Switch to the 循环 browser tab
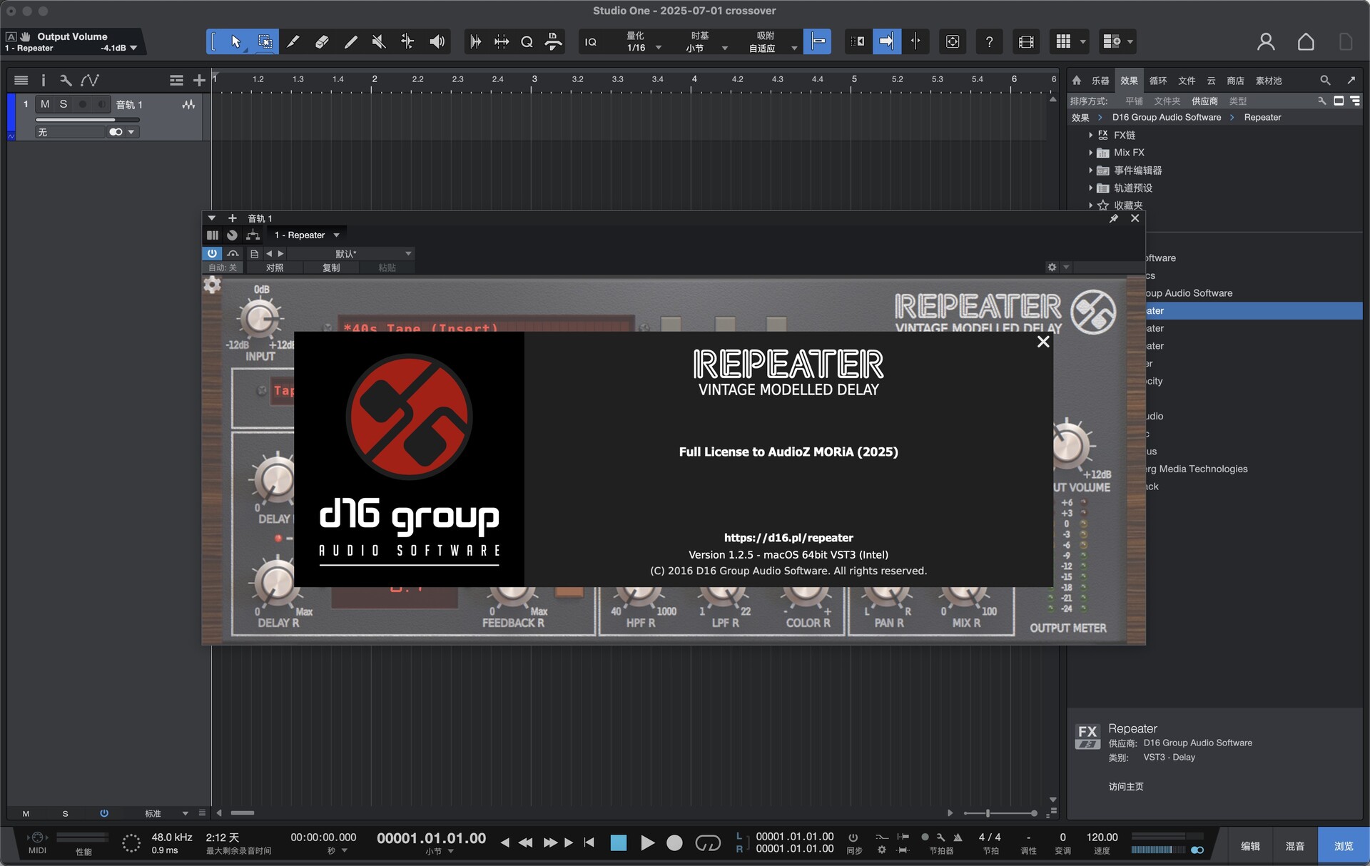1370x866 pixels. [x=1158, y=81]
